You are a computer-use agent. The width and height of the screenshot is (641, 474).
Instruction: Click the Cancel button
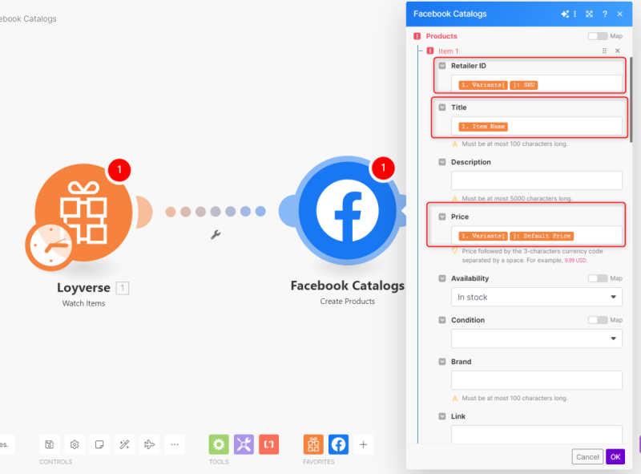click(587, 457)
